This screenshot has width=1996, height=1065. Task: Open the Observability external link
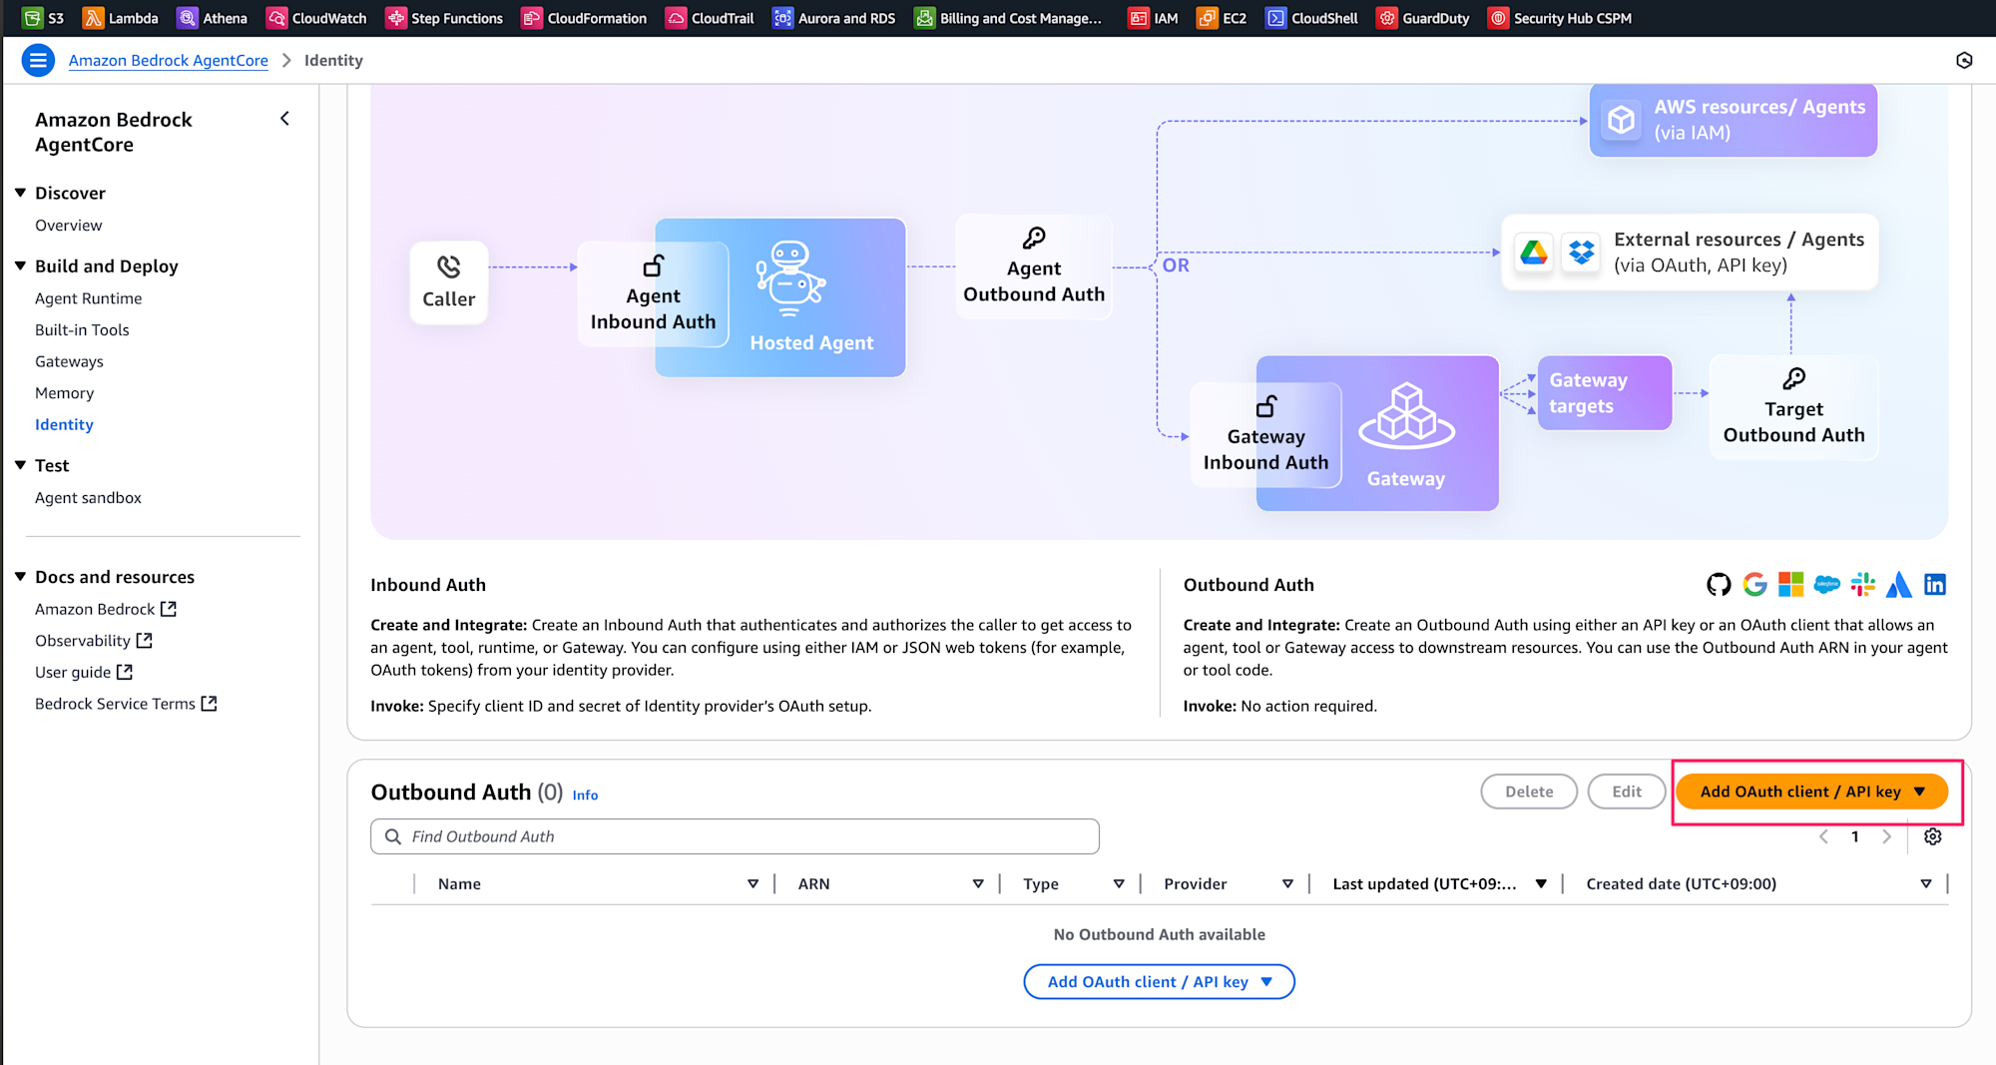(x=93, y=641)
